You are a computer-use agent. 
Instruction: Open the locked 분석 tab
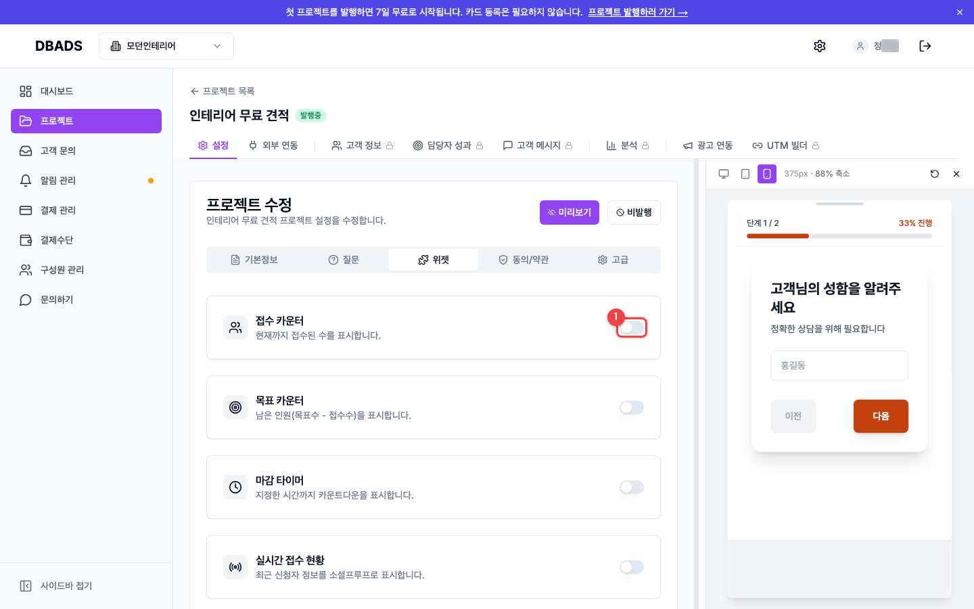pyautogui.click(x=628, y=145)
